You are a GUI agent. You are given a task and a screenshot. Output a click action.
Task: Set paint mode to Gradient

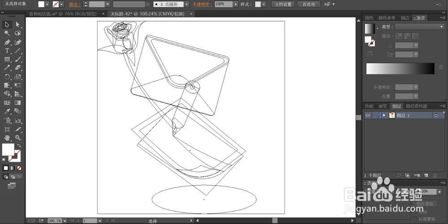pyautogui.click(x=12, y=168)
